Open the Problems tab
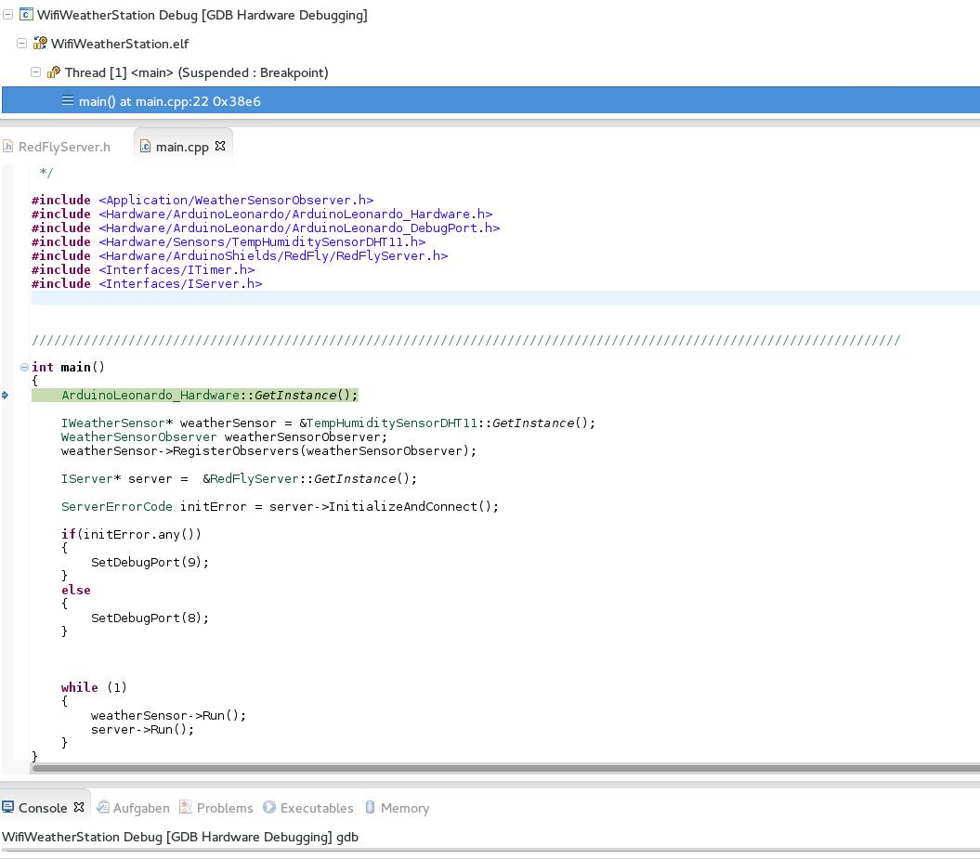 (x=225, y=808)
